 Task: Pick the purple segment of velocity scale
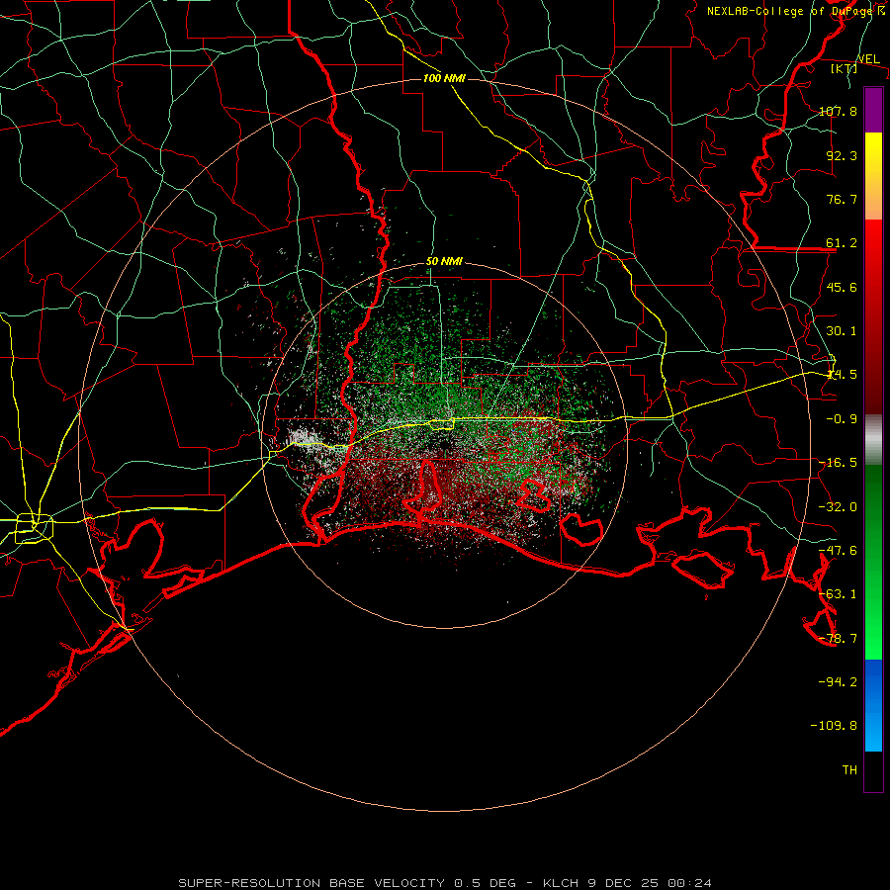(x=873, y=110)
